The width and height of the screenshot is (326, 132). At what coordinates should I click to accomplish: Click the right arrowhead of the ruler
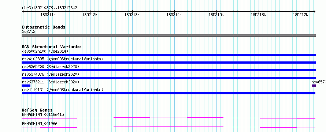pyautogui.click(x=315, y=12)
